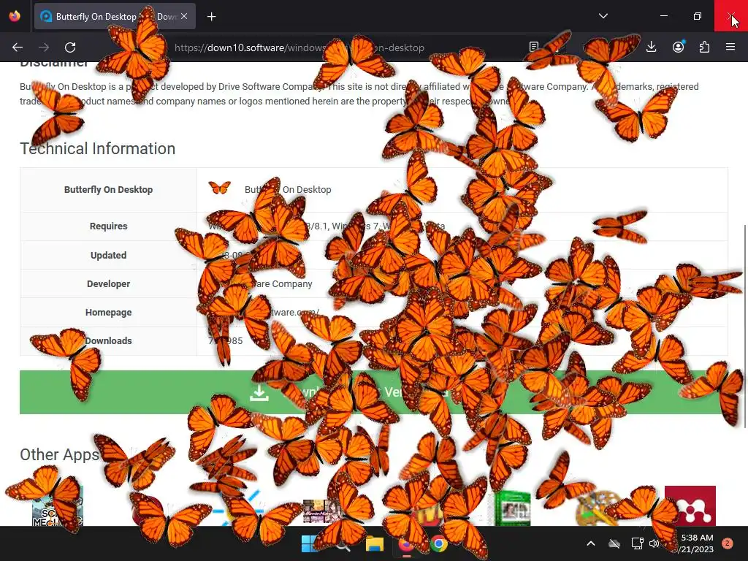The image size is (748, 561).
Task: Open the Windows Start menu
Action: [x=310, y=543]
